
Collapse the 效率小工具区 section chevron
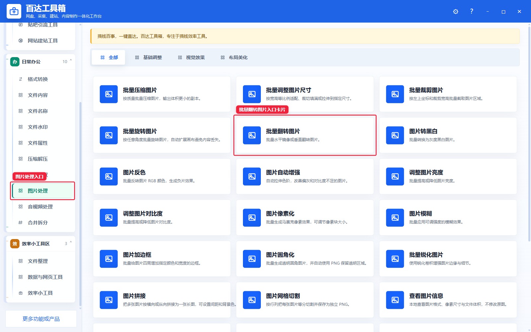71,243
